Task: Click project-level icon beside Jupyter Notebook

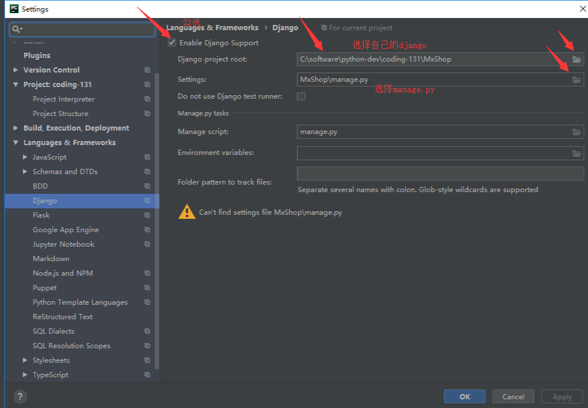Action: pyautogui.click(x=147, y=244)
